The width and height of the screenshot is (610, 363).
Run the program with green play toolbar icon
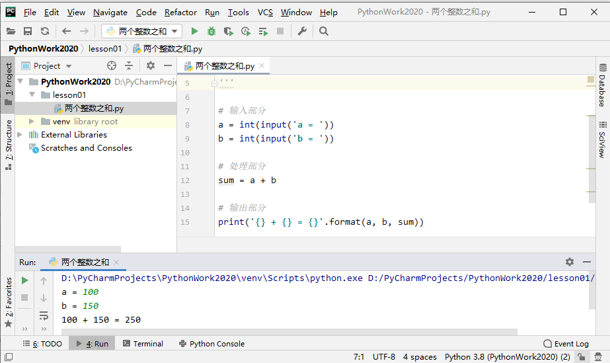point(194,31)
